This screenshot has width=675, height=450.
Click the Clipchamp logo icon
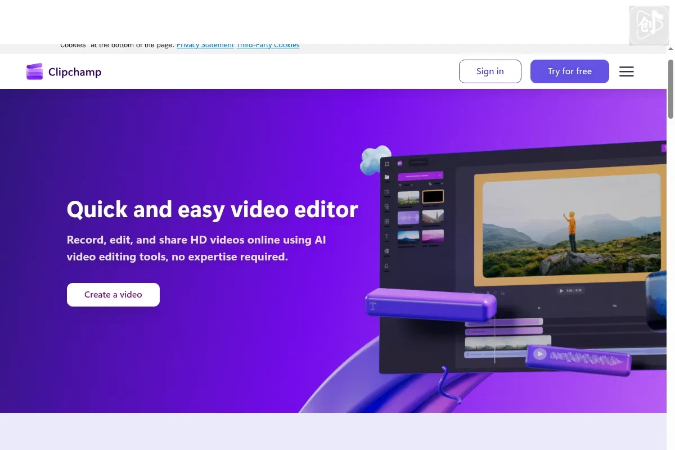point(34,71)
